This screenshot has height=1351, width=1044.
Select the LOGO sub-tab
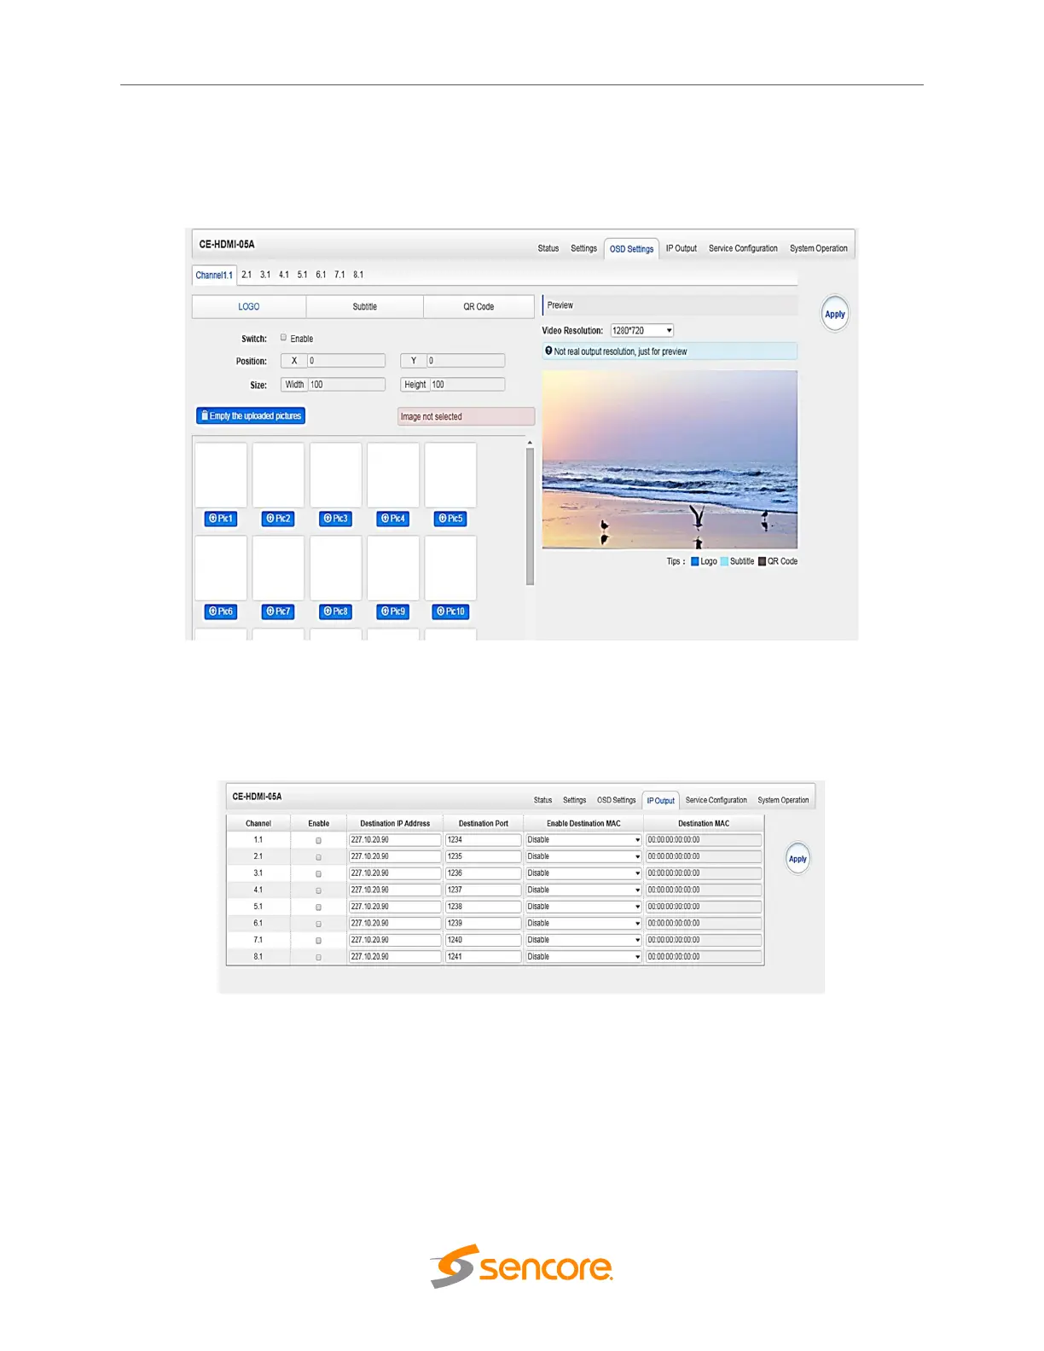(249, 306)
